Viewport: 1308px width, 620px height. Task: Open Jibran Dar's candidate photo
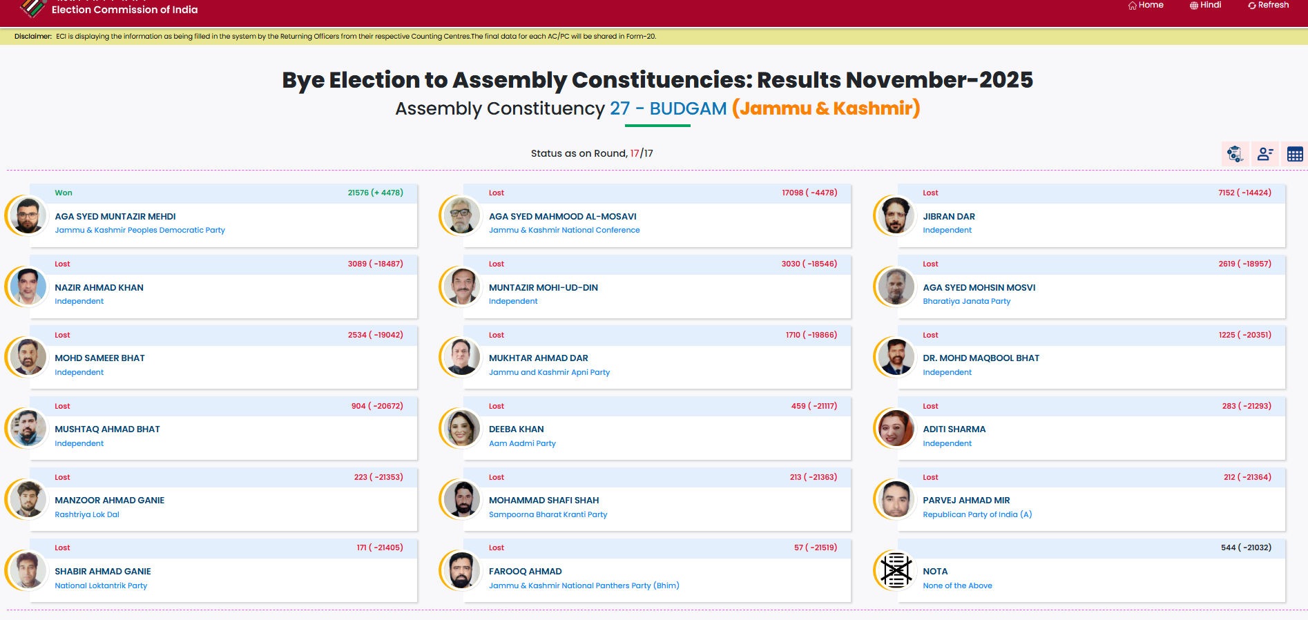[895, 215]
